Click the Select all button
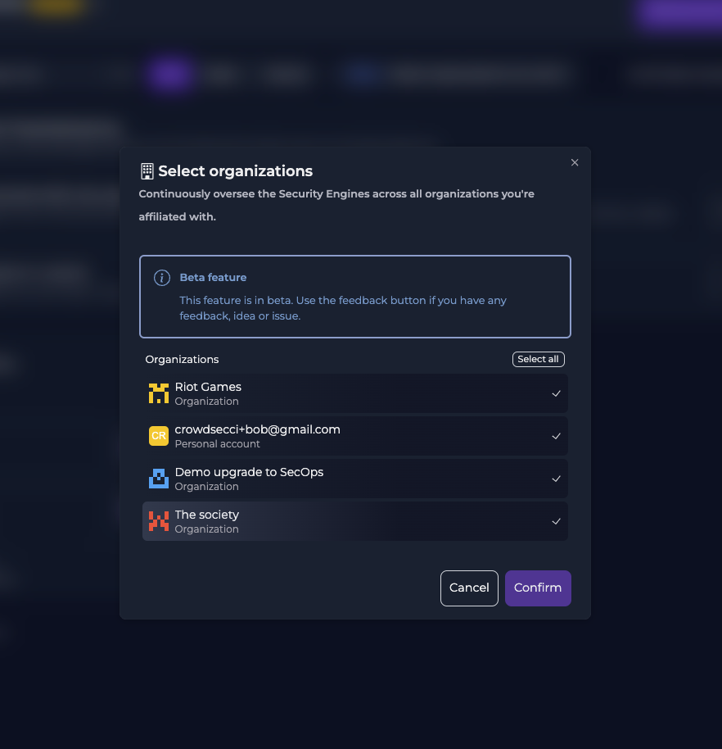This screenshot has width=722, height=749. pyautogui.click(x=538, y=359)
